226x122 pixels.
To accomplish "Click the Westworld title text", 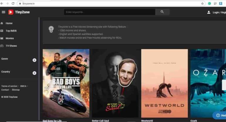I will pos(147,121).
